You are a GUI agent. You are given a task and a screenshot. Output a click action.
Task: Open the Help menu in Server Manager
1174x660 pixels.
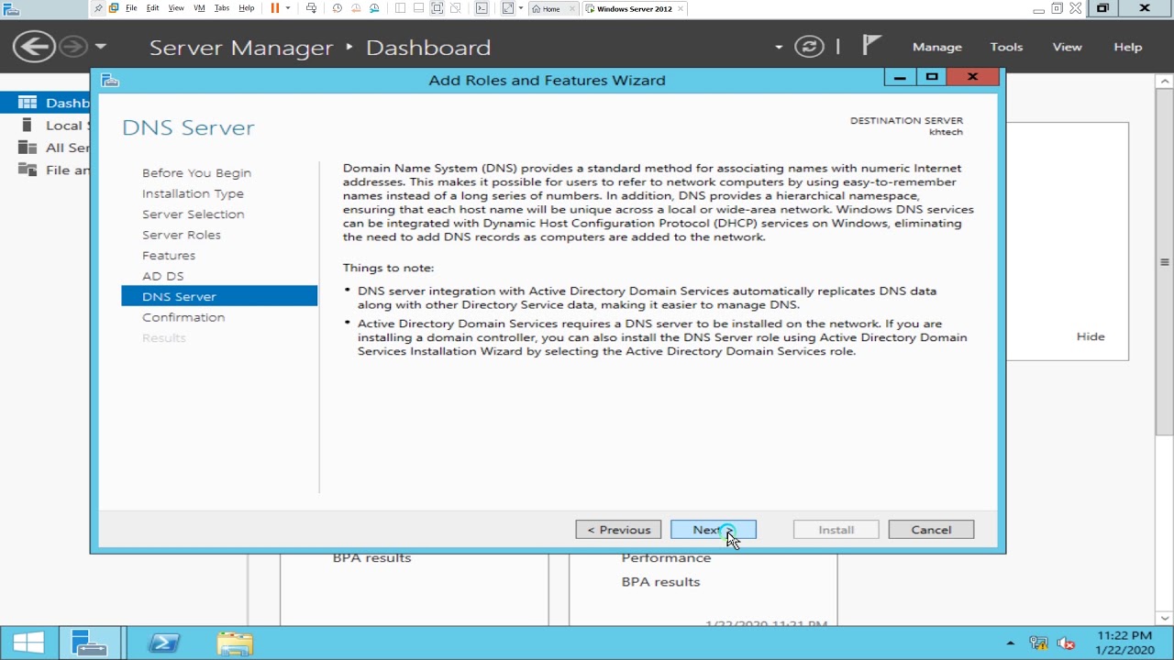(x=1128, y=47)
